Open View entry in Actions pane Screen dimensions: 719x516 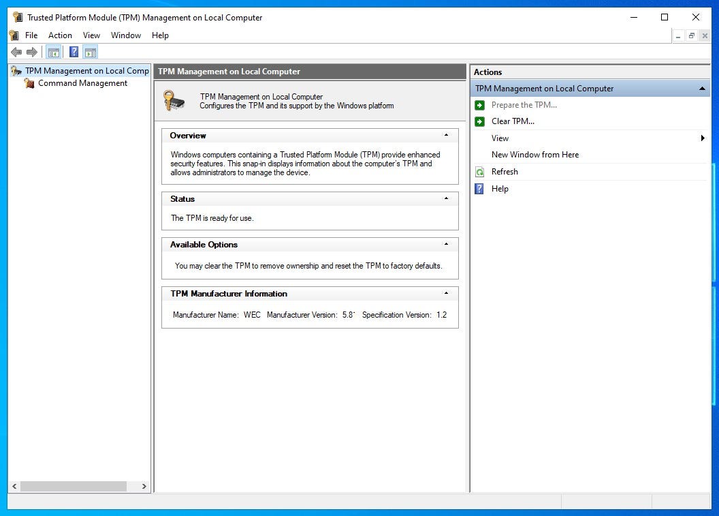point(500,138)
